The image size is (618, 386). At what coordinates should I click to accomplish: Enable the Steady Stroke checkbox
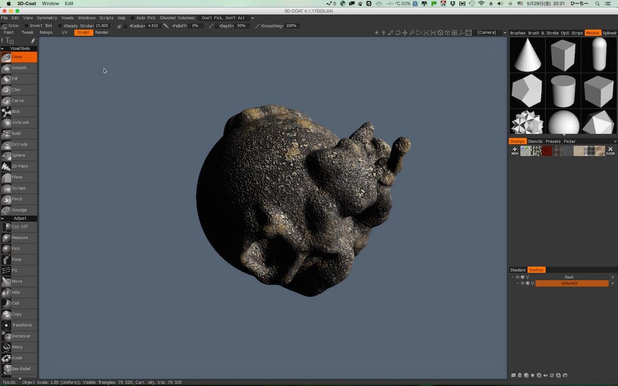(x=60, y=26)
